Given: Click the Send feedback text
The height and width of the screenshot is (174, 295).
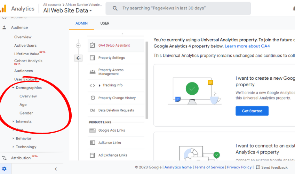Looking at the screenshot, I should click(274, 167).
